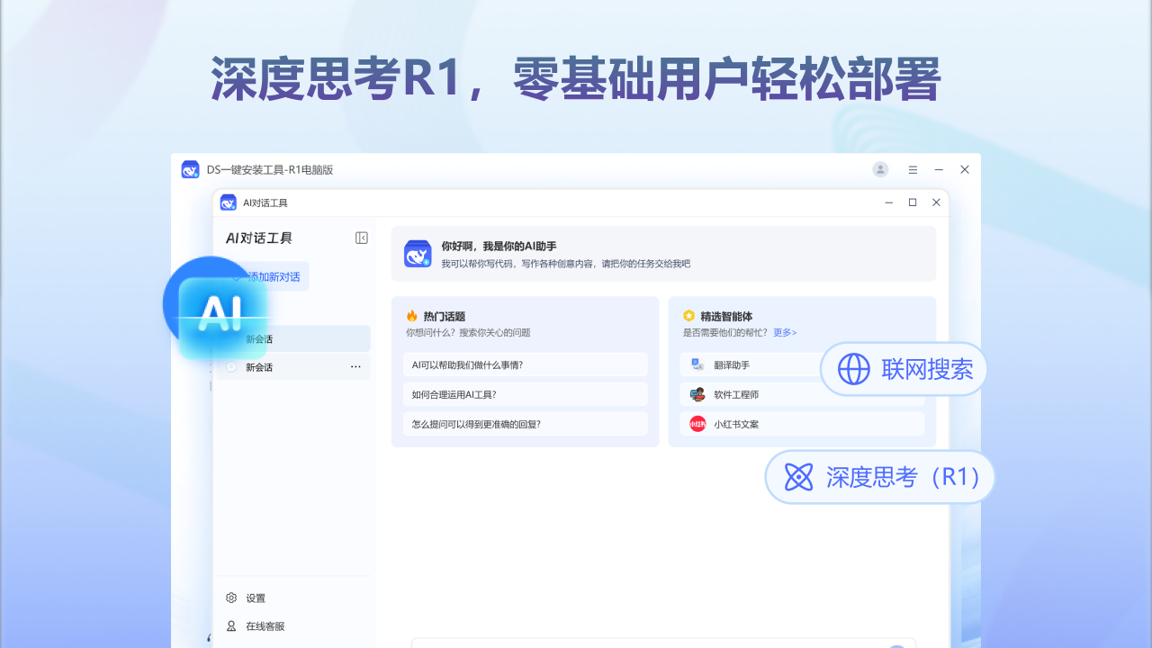Open the hamburger menu in the title bar
The width and height of the screenshot is (1152, 648).
pos(912,169)
